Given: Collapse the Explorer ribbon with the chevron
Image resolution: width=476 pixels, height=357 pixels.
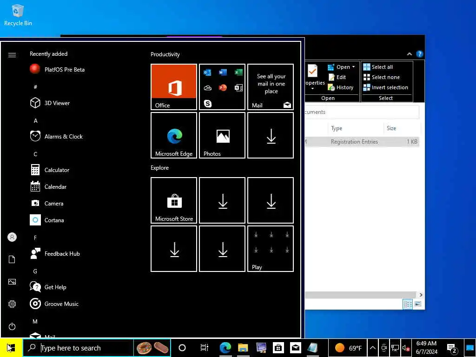Looking at the screenshot, I should [x=409, y=54].
